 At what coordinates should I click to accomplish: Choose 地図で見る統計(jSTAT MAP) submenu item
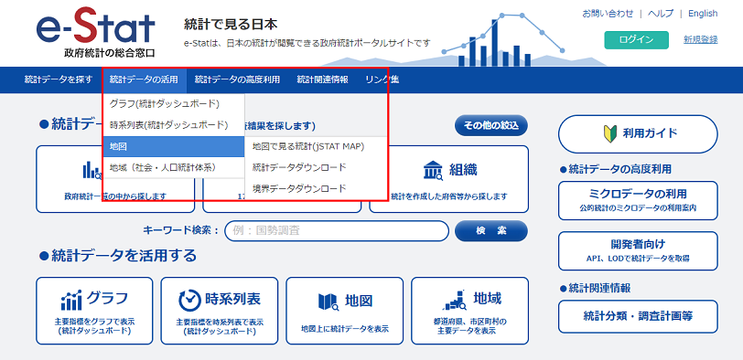[316, 146]
